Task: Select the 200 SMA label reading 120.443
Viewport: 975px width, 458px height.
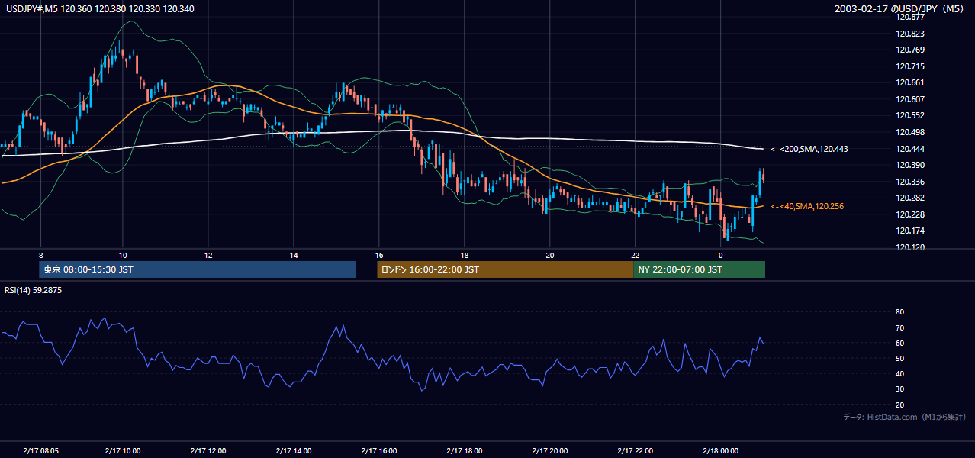Action: tap(809, 149)
